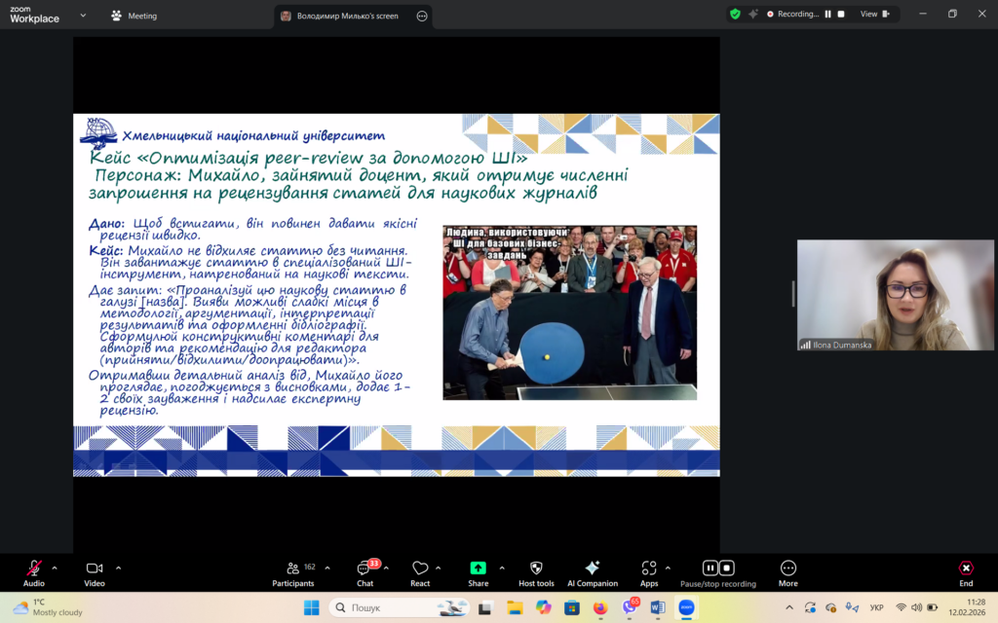Open the Apps menu
The image size is (998, 623).
tap(648, 568)
